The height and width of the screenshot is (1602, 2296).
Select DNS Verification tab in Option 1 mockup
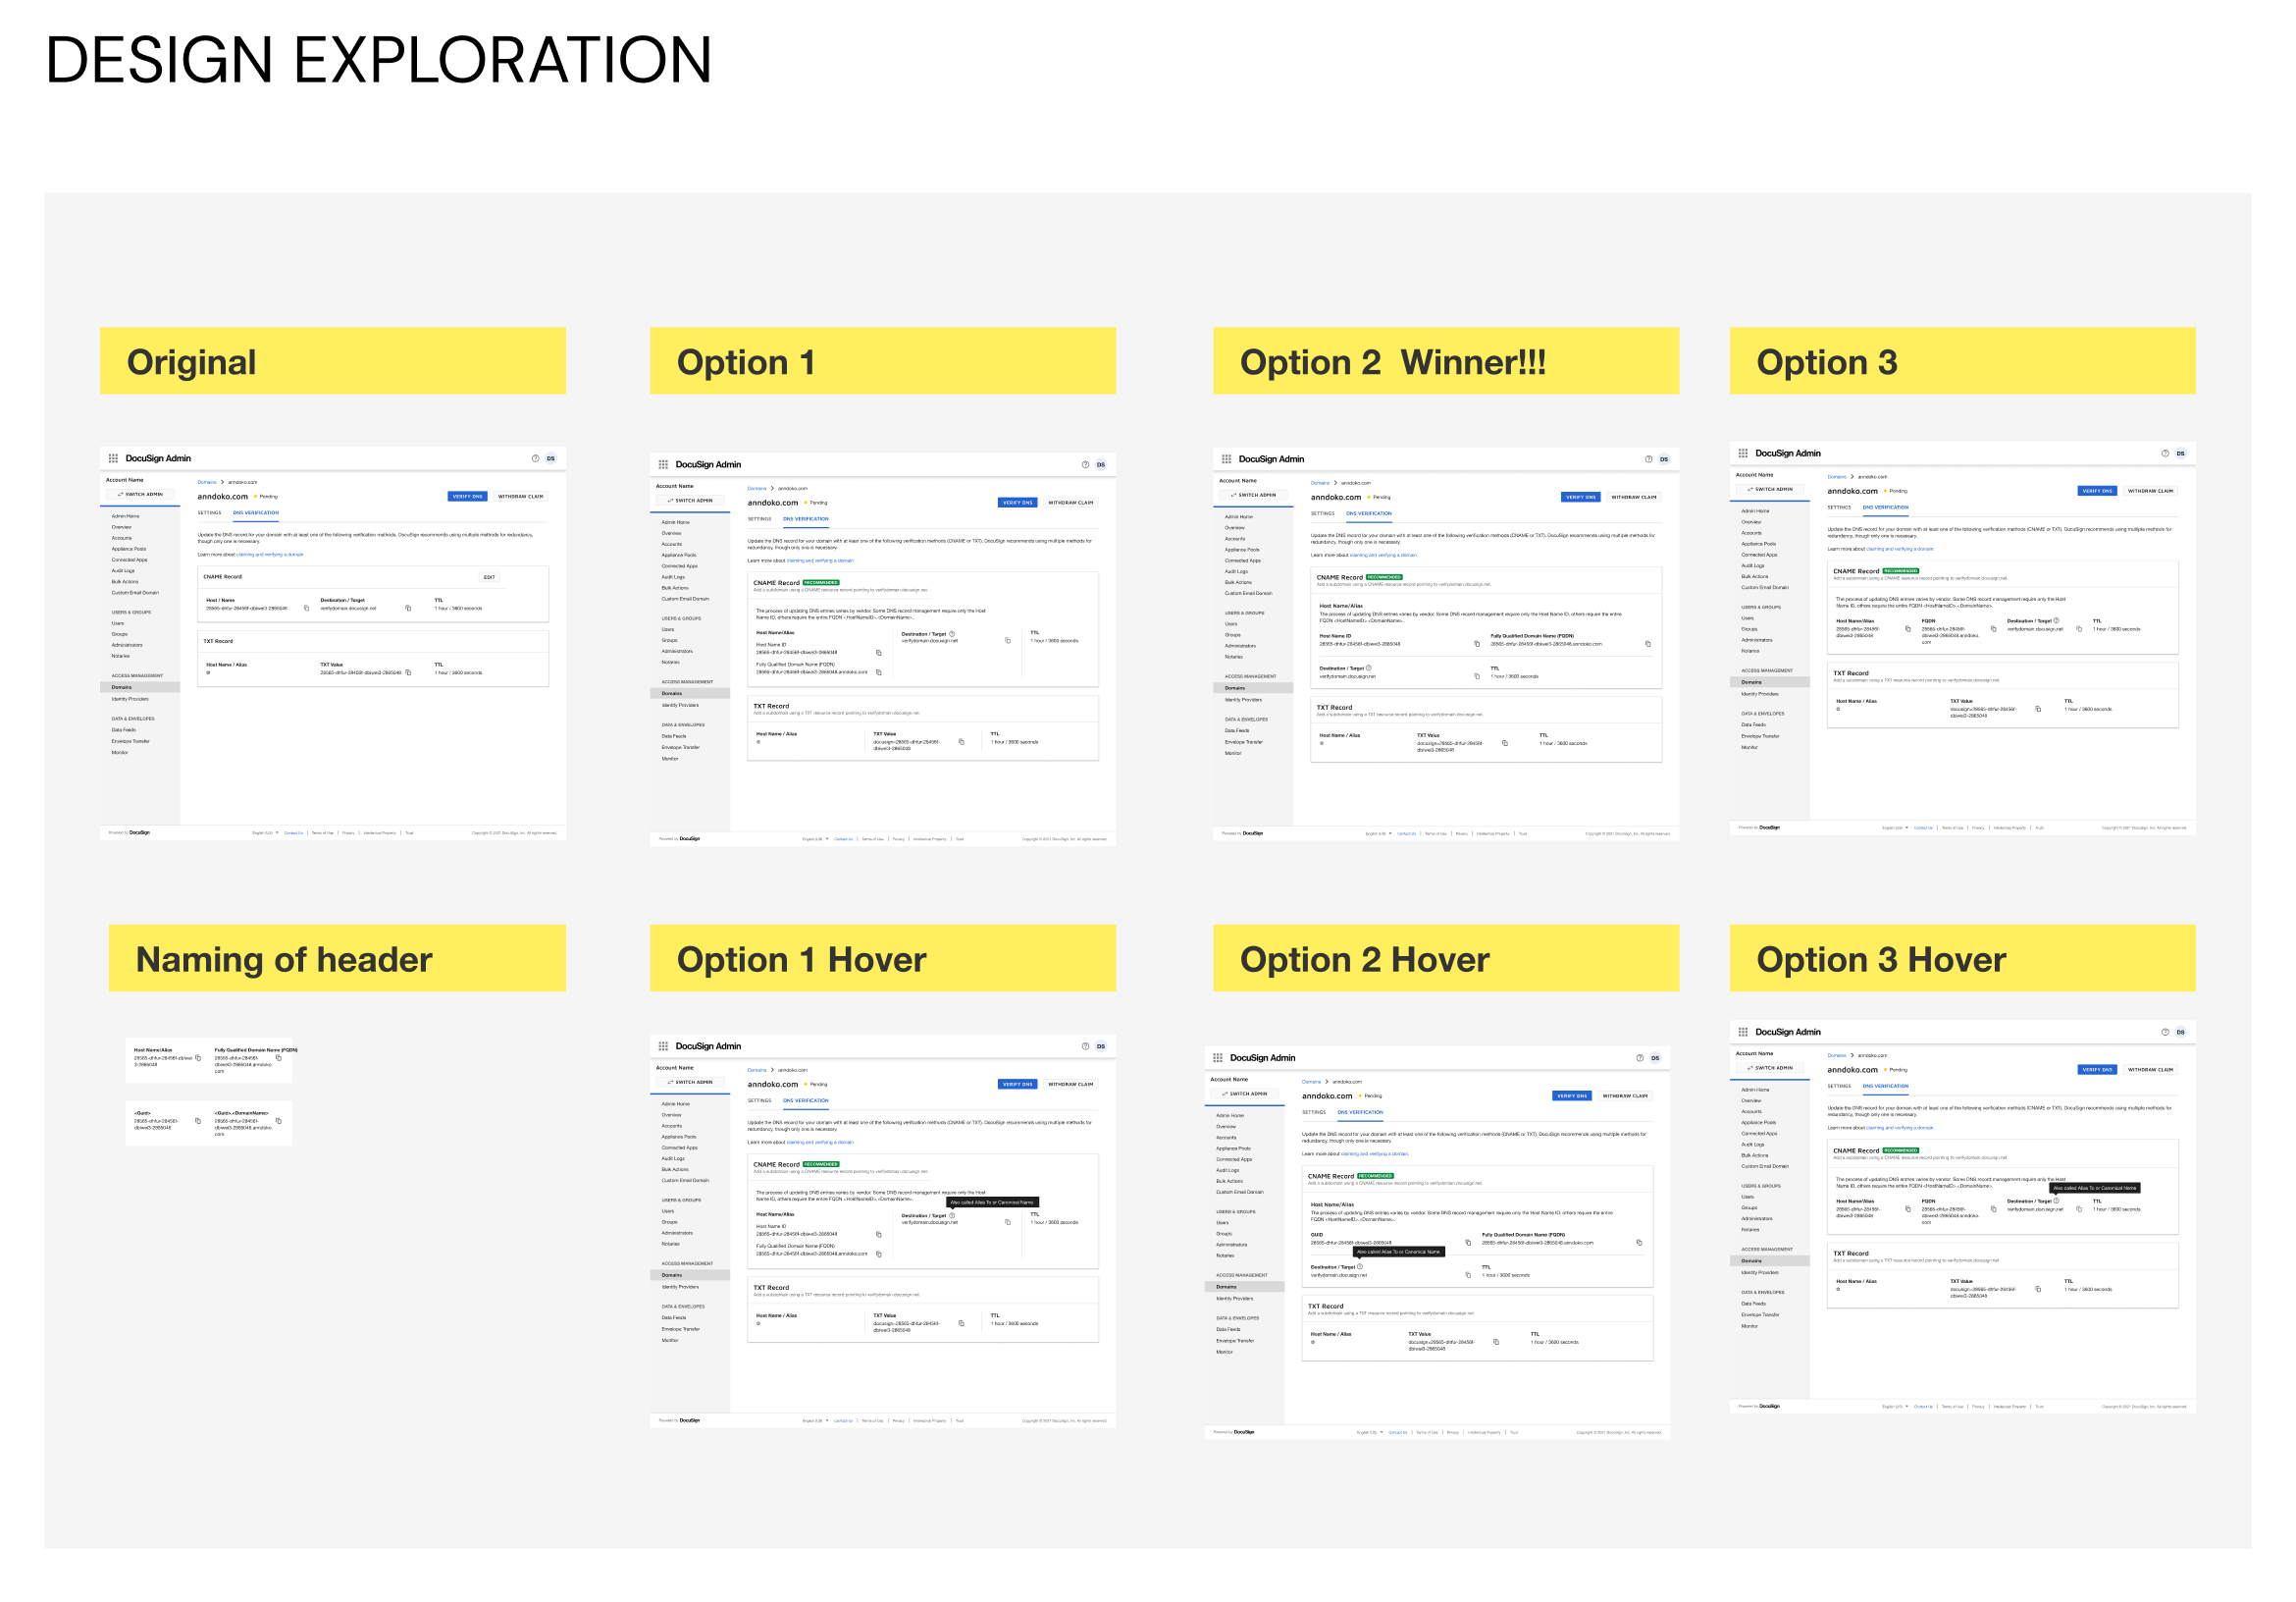click(805, 519)
